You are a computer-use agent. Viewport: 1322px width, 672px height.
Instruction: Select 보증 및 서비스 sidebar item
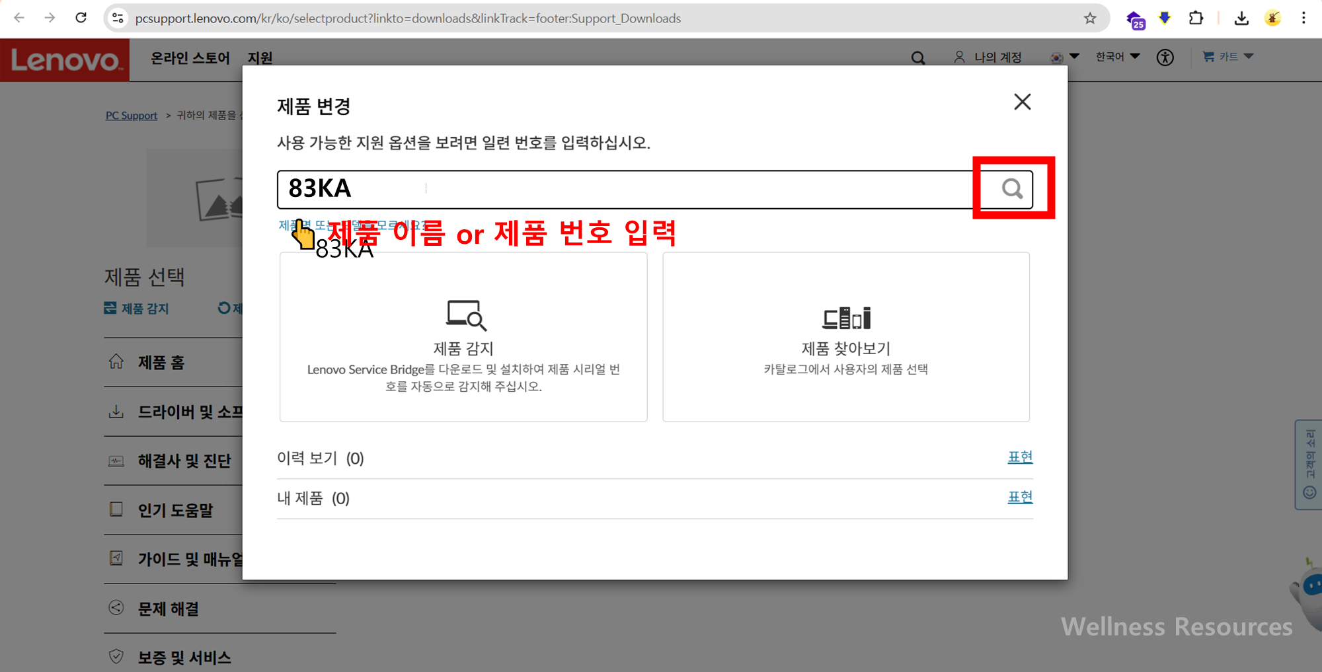pos(184,657)
